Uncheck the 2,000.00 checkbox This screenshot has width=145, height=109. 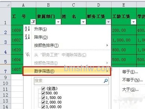pyautogui.click(x=43, y=102)
